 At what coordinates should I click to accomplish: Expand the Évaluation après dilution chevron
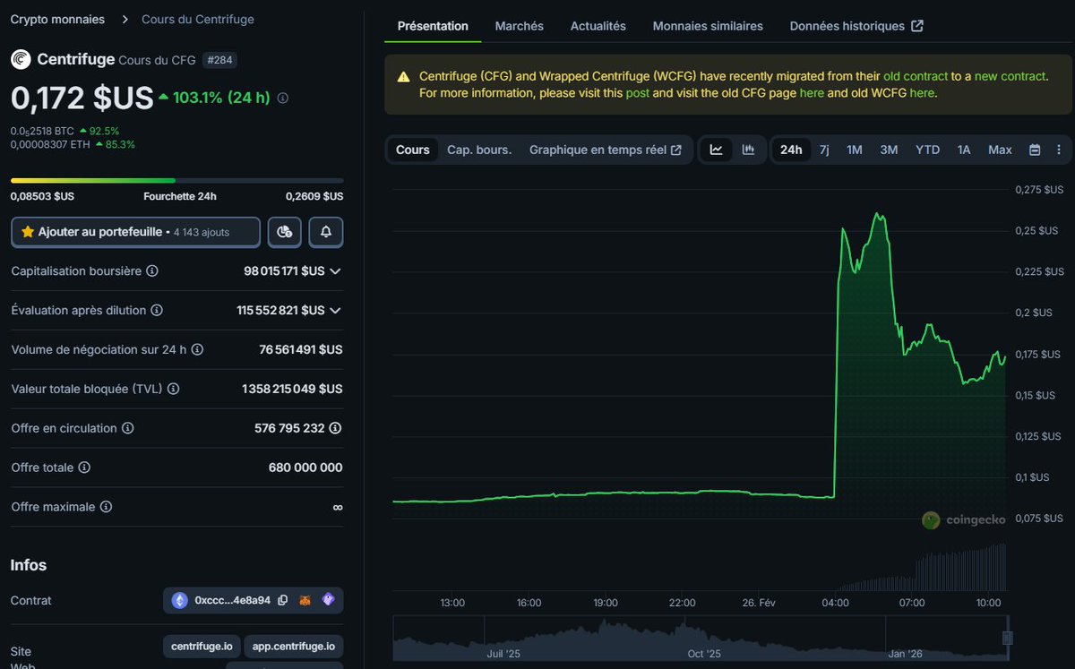[335, 310]
